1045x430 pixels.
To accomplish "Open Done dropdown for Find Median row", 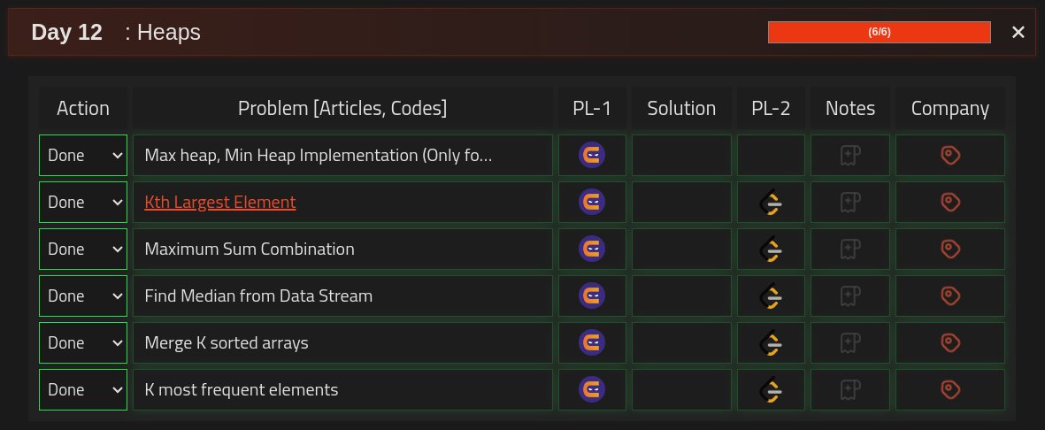I will tap(83, 296).
